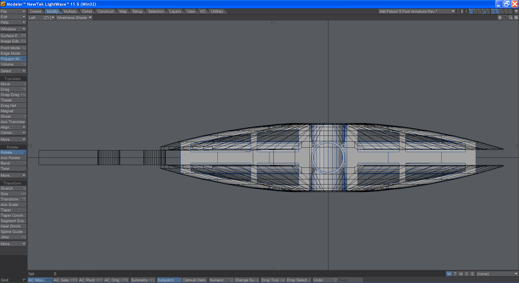Toggle Symmetry mode
519x283 pixels.
coord(143,280)
